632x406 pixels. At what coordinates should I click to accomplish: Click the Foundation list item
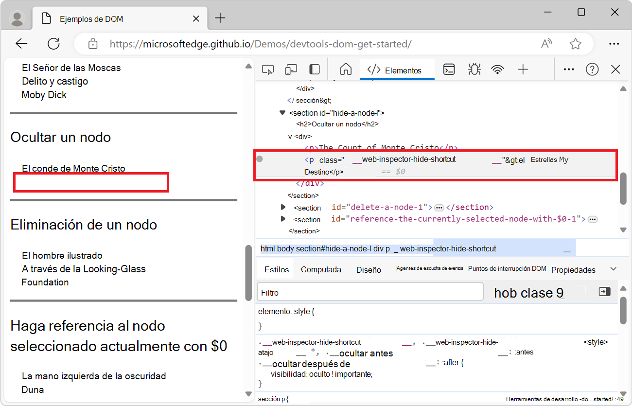(x=45, y=282)
